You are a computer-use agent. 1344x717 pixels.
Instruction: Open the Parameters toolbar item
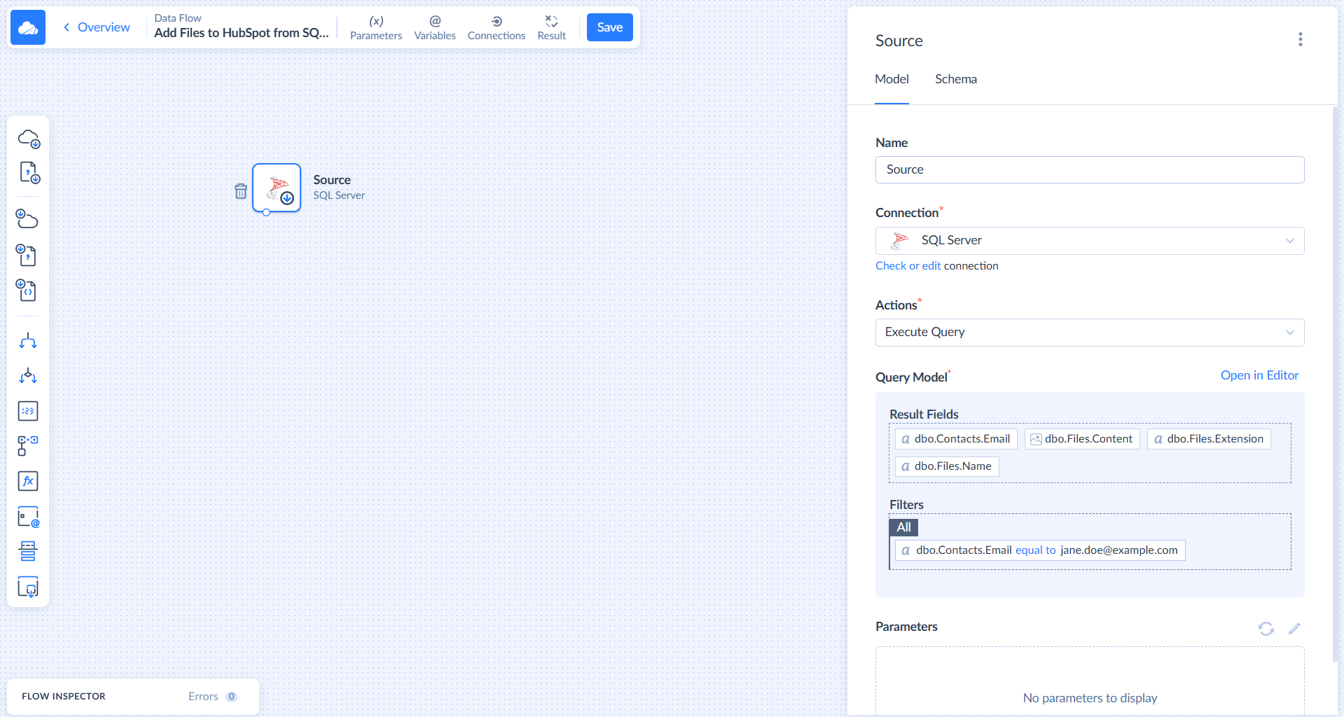375,27
